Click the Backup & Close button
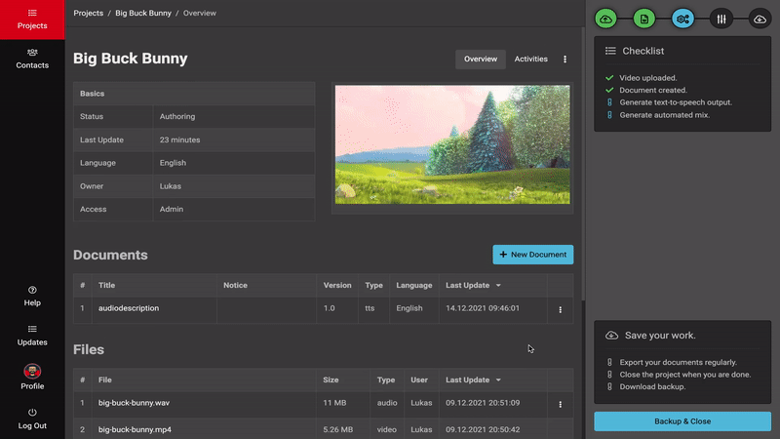This screenshot has height=439, width=780. point(682,421)
